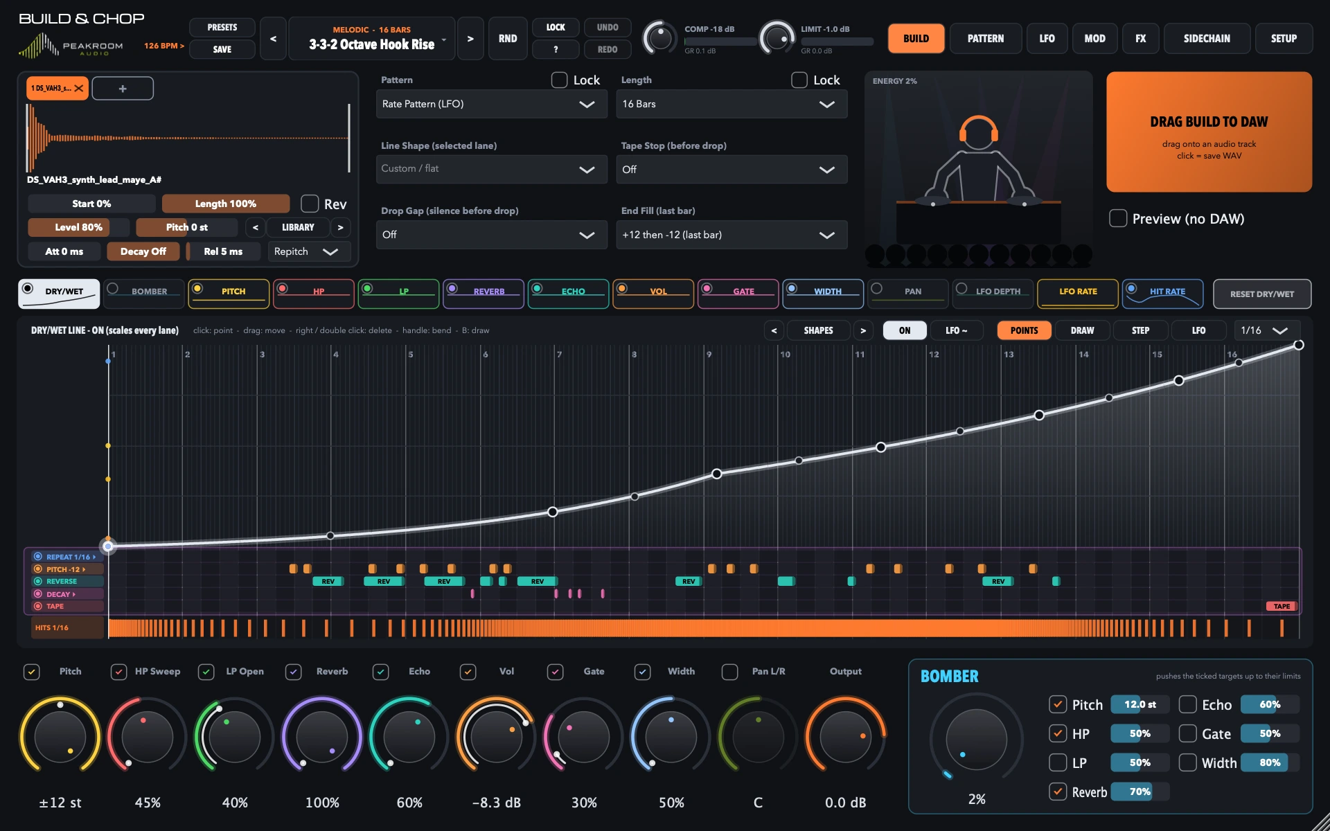The width and height of the screenshot is (1330, 831).
Task: Click the curve point at bar 7
Action: click(x=552, y=512)
